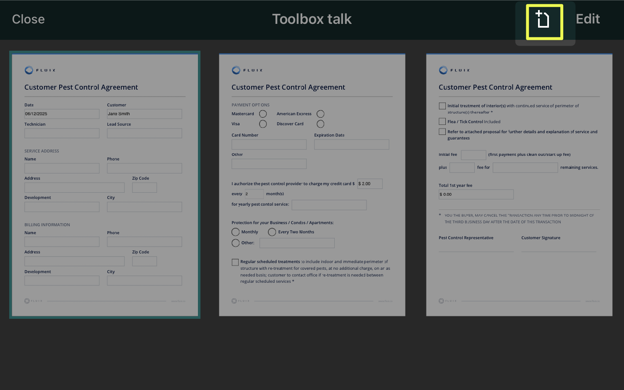Select the Mastercard radio button
The image size is (624, 390).
pos(263,114)
